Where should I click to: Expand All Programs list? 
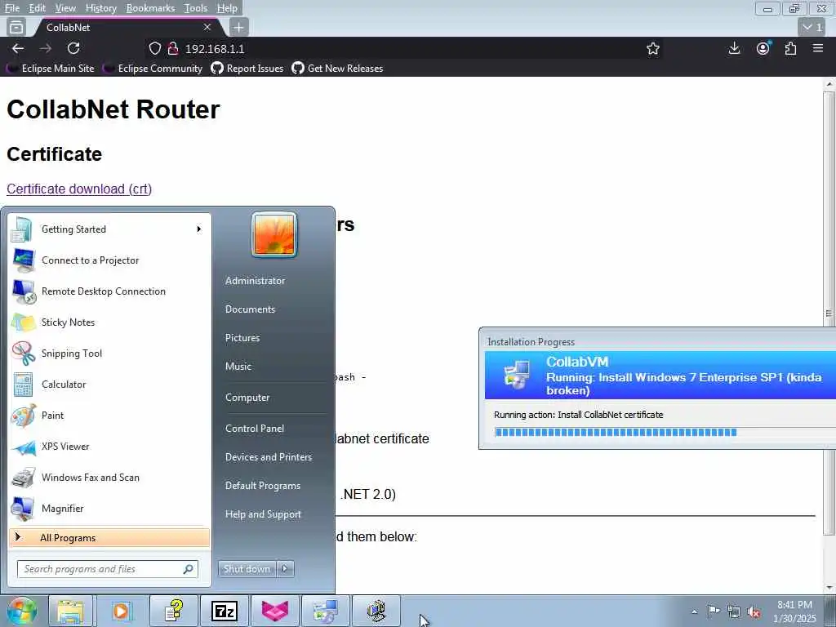coord(109,537)
